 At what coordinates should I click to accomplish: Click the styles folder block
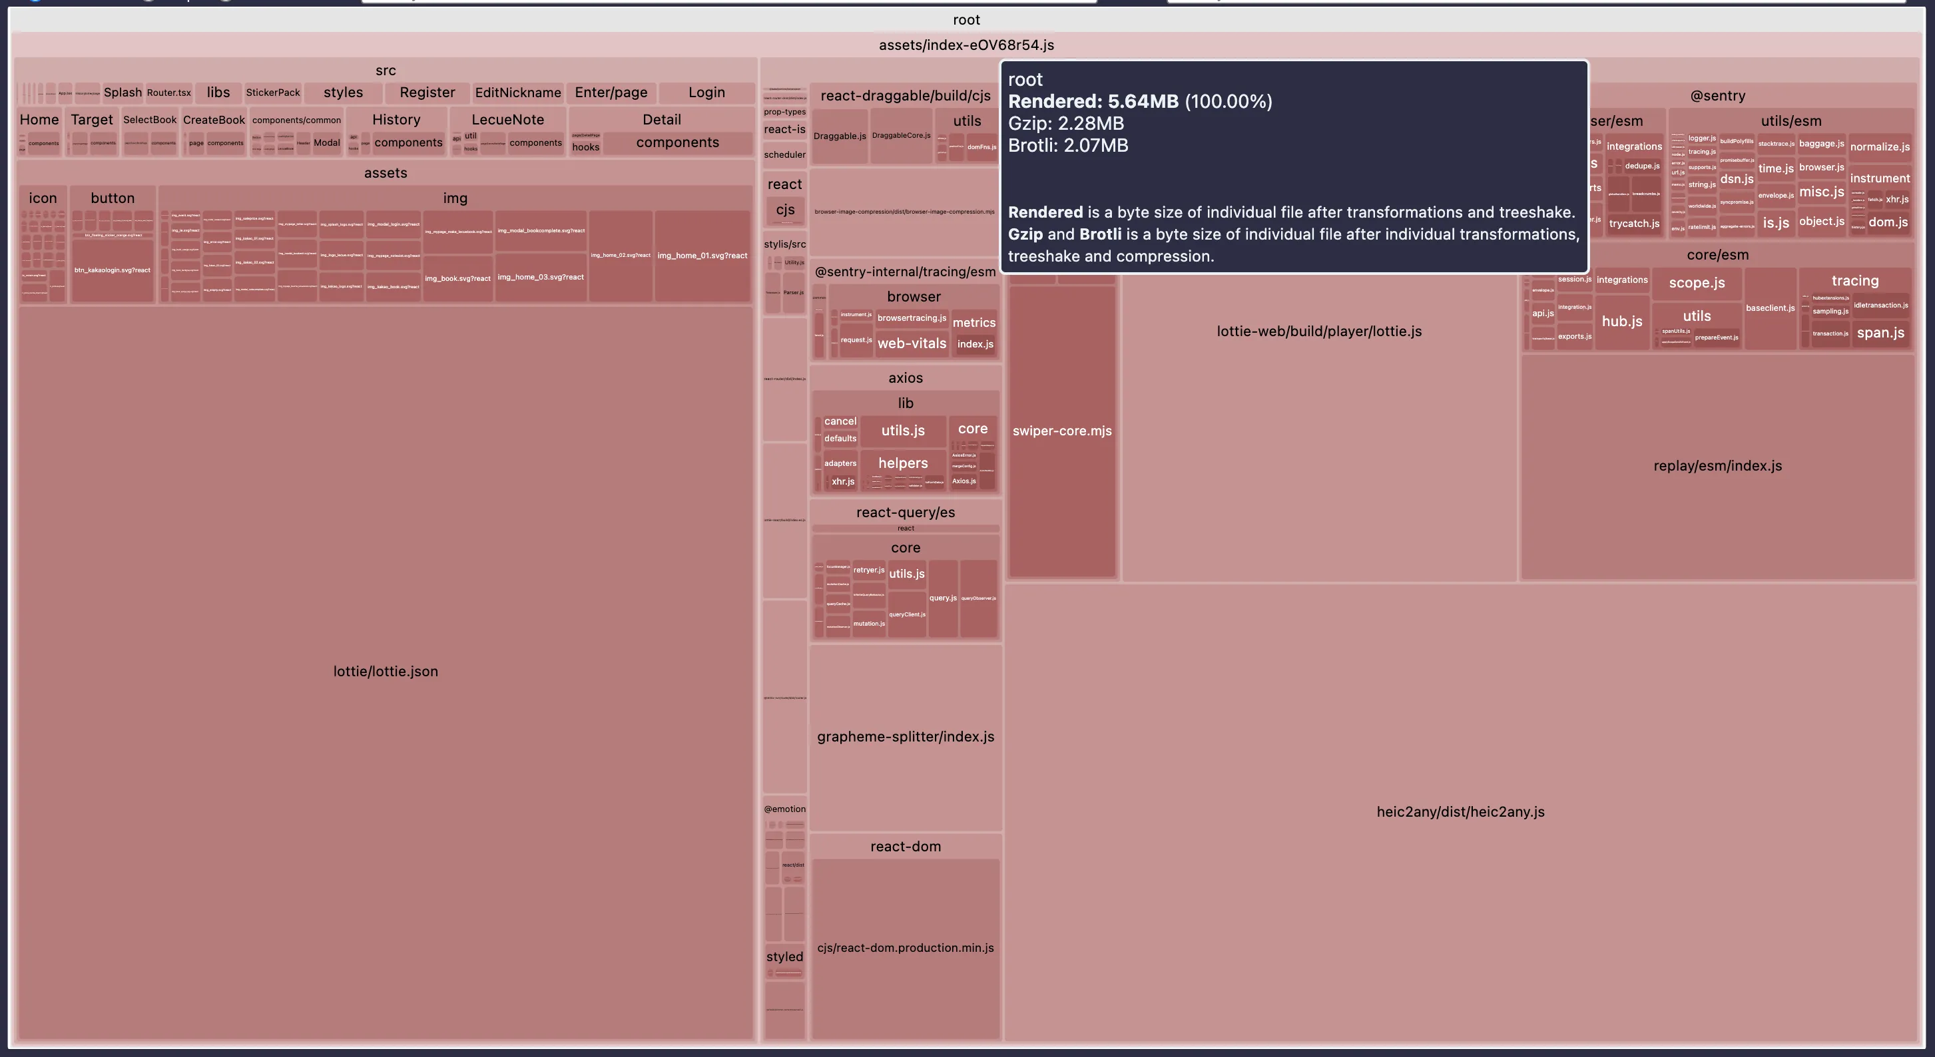pyautogui.click(x=344, y=93)
